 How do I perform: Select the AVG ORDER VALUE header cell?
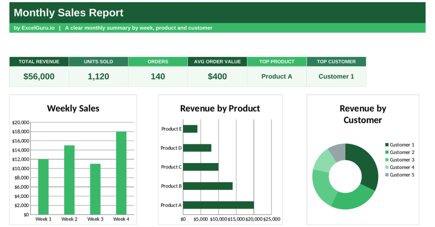point(217,62)
